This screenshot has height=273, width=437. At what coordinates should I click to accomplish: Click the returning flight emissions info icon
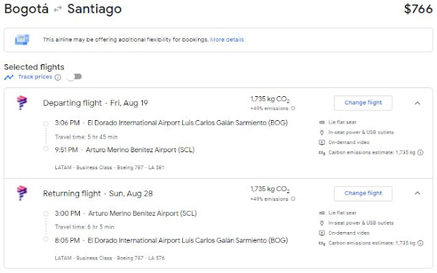[x=294, y=199]
